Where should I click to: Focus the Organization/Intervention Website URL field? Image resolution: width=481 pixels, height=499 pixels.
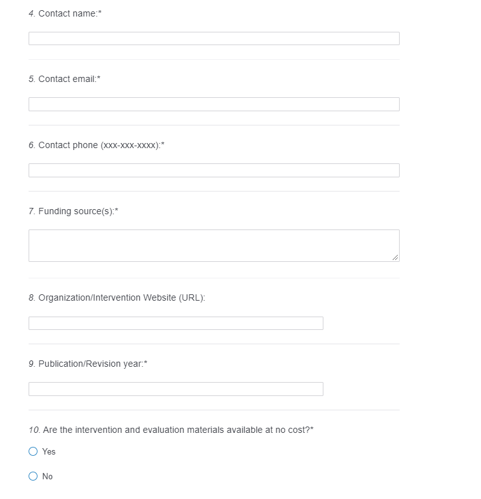175,324
